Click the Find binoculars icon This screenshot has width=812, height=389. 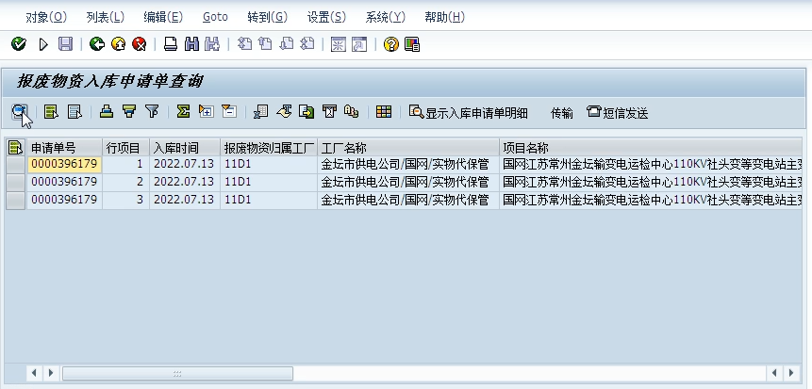(191, 44)
